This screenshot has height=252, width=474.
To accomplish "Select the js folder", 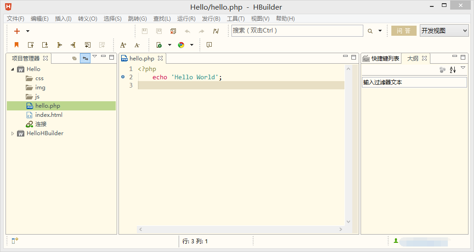I will click(x=37, y=97).
